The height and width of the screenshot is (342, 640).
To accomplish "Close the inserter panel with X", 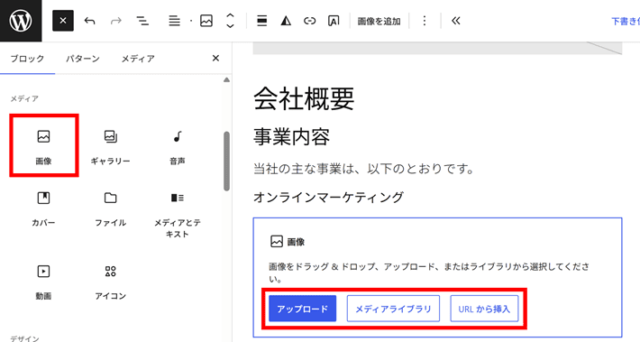I will pos(216,59).
